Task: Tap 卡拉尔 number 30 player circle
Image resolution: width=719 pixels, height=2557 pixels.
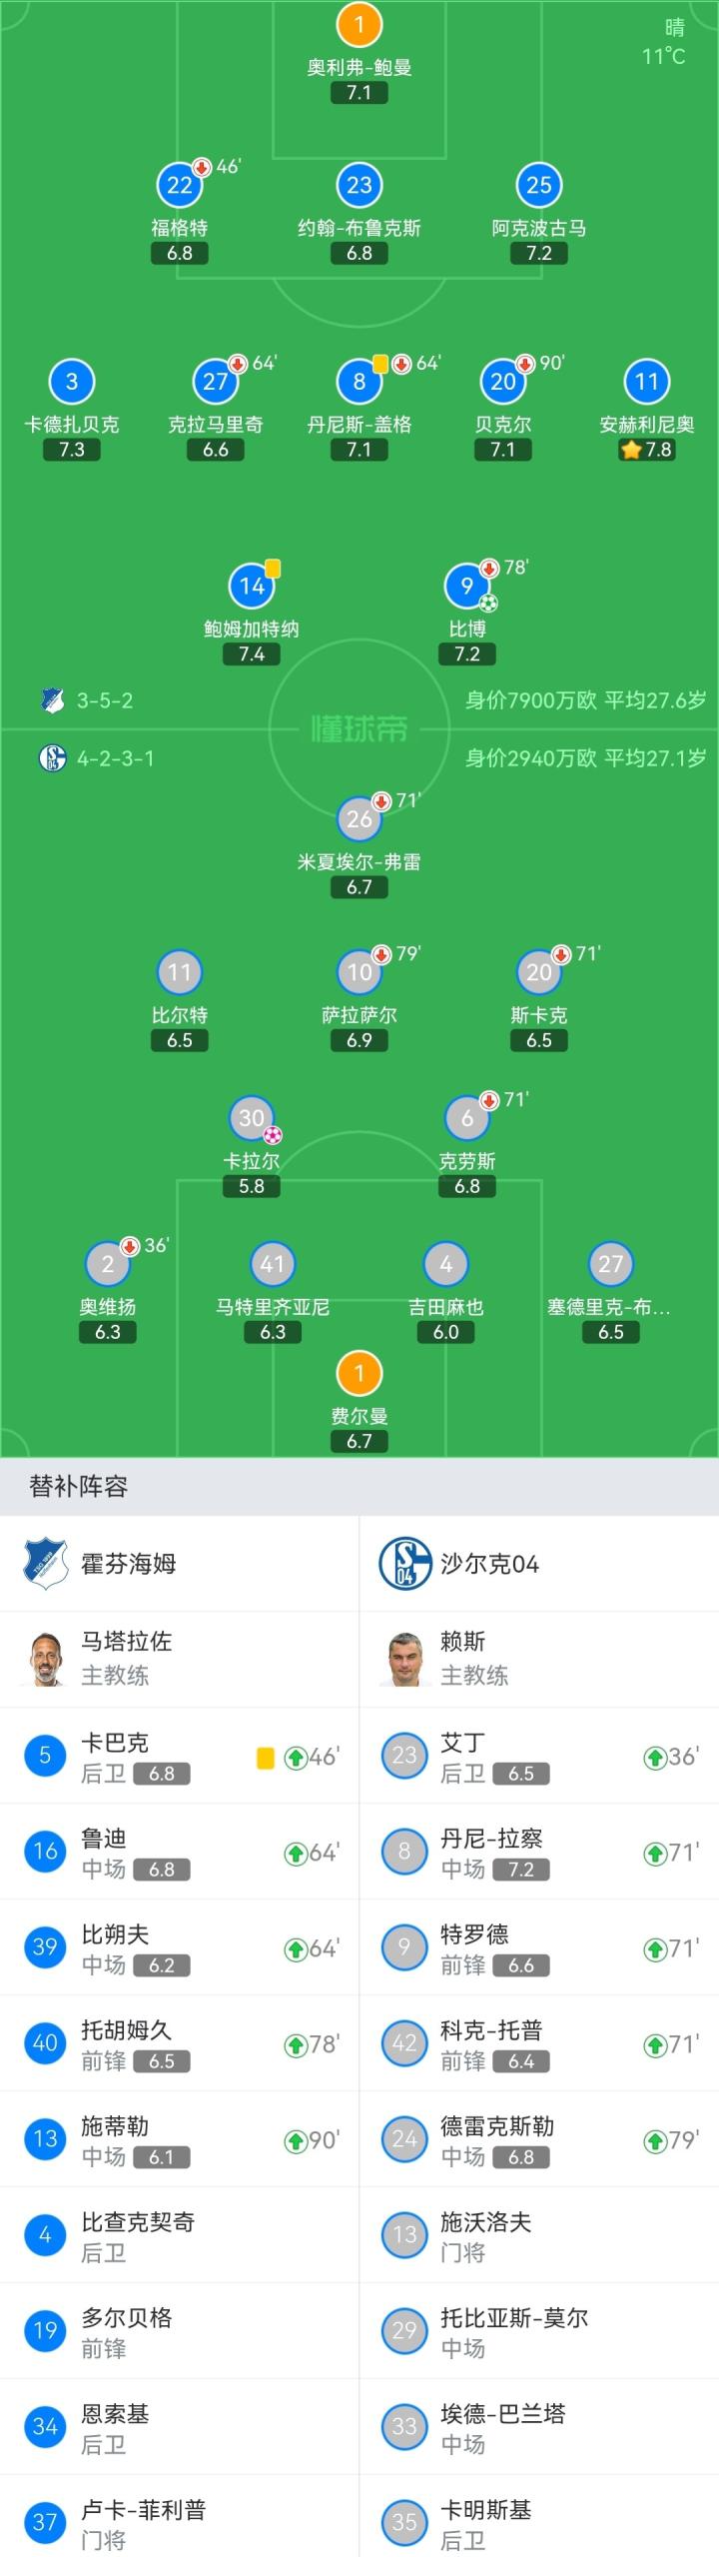Action: 252,1118
